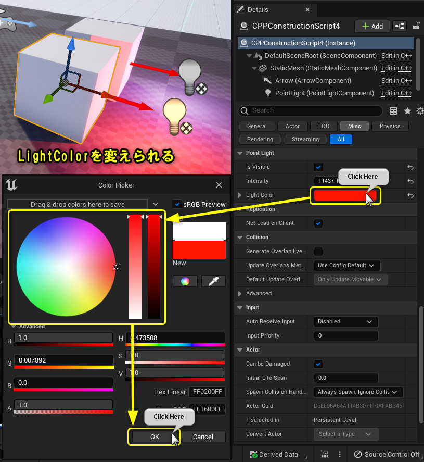Open the Derived Data status in the bottom bar

pos(277,454)
